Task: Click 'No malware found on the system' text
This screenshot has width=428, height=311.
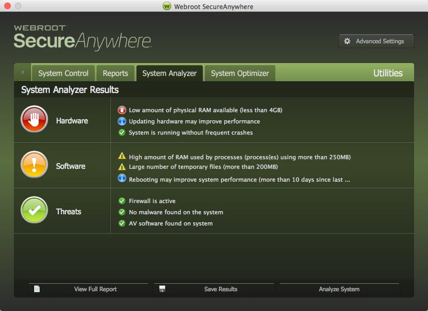Action: (176, 212)
